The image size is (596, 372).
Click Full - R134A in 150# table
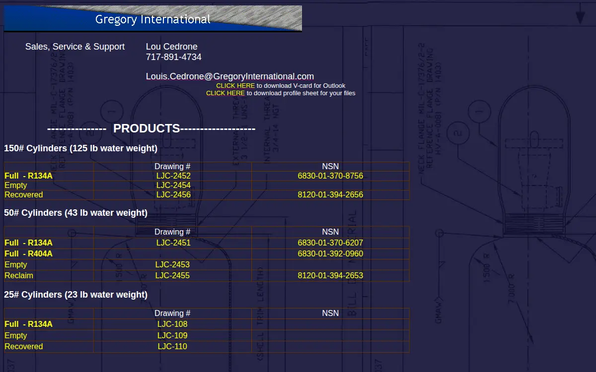(x=28, y=176)
